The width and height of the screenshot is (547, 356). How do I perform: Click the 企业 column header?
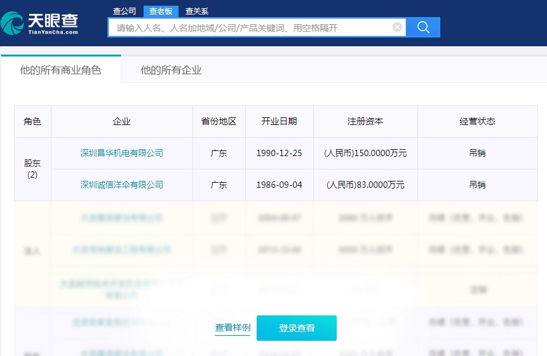click(x=122, y=121)
